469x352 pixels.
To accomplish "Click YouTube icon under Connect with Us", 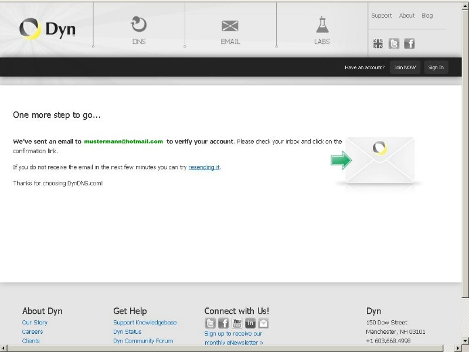I will [237, 323].
